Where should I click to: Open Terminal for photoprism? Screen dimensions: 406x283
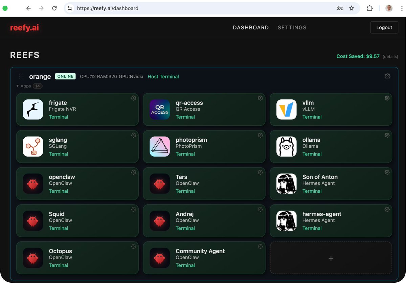tap(185, 154)
